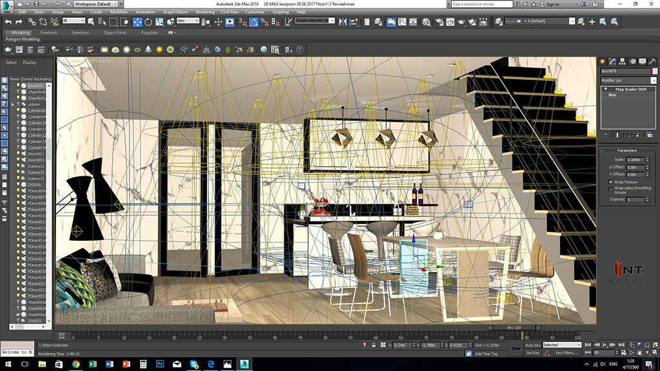
Task: Toggle the Snaps 3D button
Action: pos(243,22)
